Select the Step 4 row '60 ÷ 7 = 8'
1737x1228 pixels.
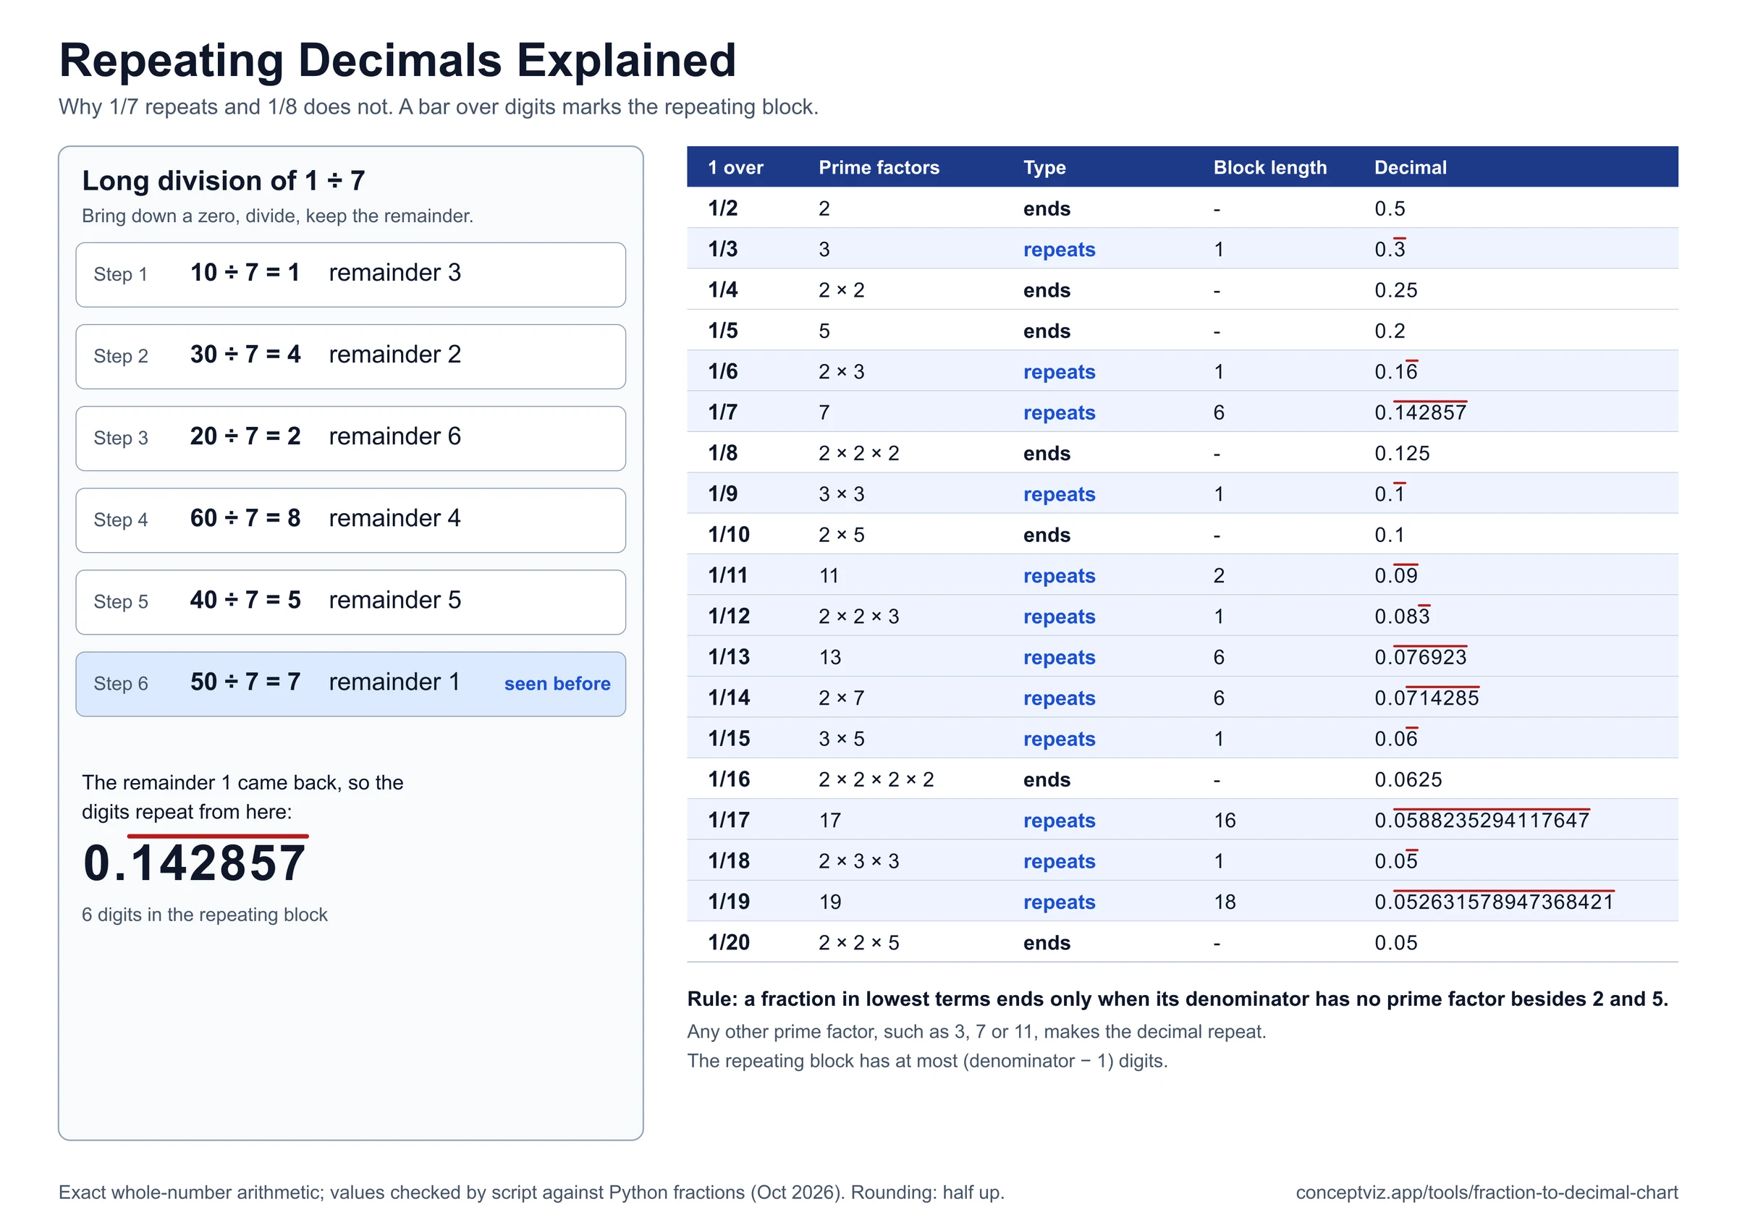point(350,520)
